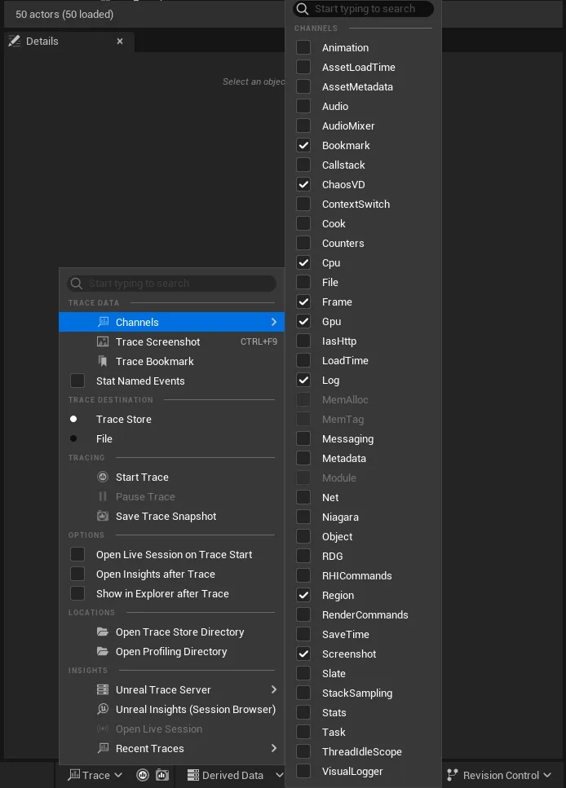Choose Trace Screenshot from the menu
This screenshot has width=566, height=788.
point(171,341)
